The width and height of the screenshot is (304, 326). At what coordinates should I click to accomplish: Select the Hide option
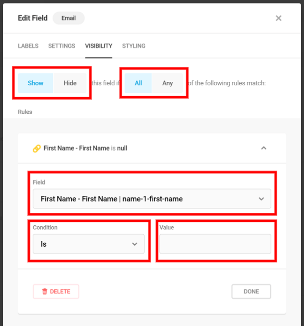[70, 83]
